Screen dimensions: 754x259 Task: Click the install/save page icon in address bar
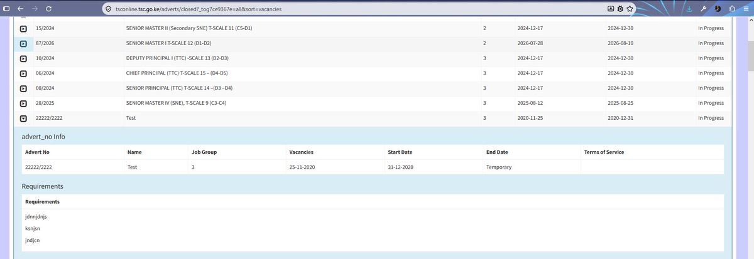click(x=611, y=9)
